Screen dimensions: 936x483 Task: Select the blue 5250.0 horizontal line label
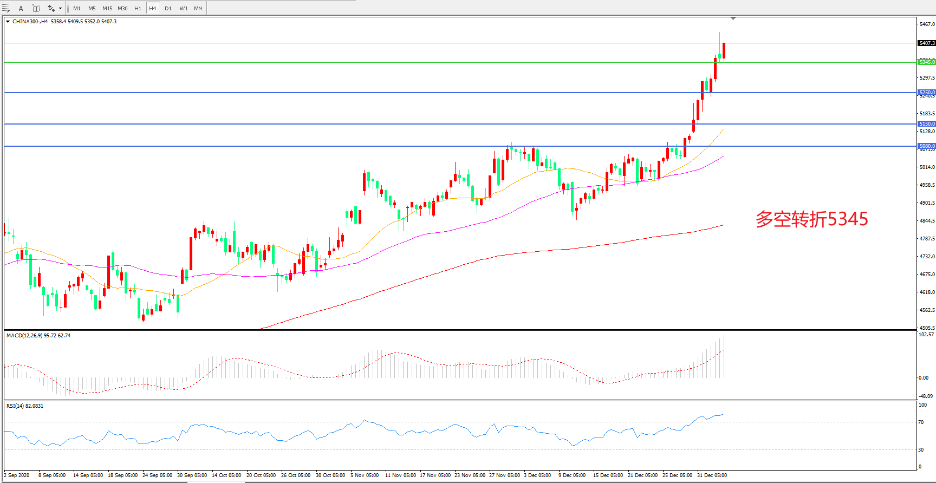click(927, 93)
